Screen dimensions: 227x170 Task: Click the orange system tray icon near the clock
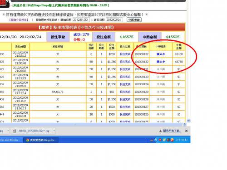[x=172, y=140]
